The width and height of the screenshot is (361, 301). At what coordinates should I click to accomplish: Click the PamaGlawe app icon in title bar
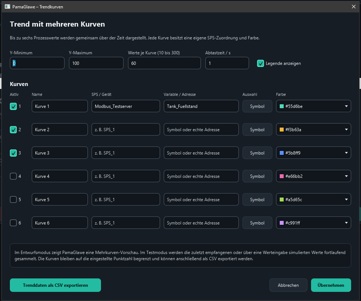click(7, 7)
